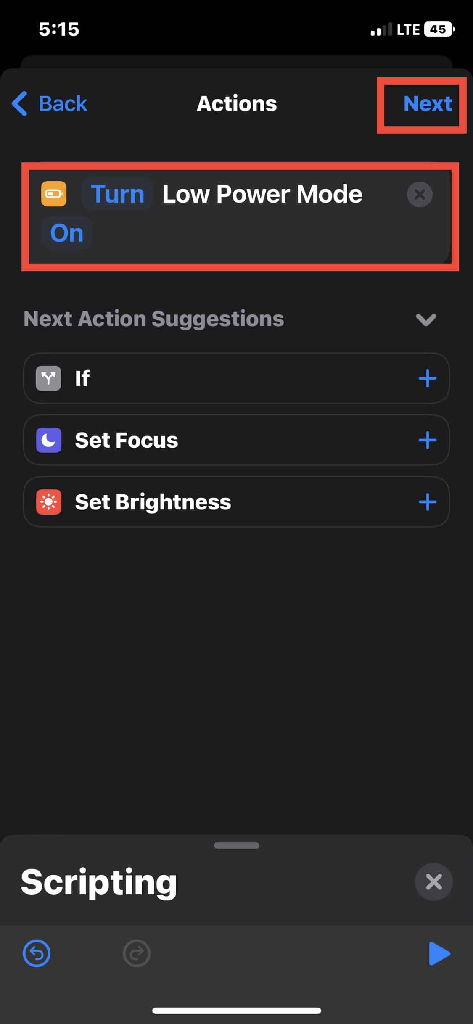The image size is (473, 1024).
Task: Tap the If branch icon
Action: [48, 378]
